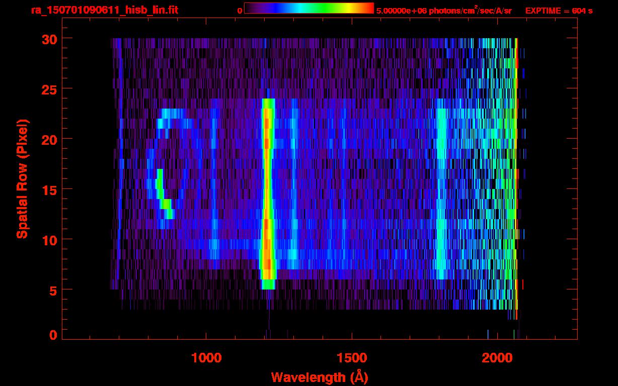Click the EXPTIME = 604 s text
The height and width of the screenshot is (386, 618).
click(559, 11)
